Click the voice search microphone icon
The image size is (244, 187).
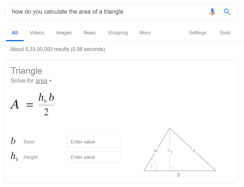pyautogui.click(x=212, y=12)
